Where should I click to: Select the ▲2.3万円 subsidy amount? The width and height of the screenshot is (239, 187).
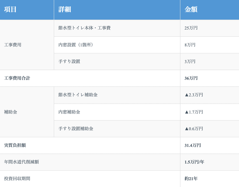(194, 95)
